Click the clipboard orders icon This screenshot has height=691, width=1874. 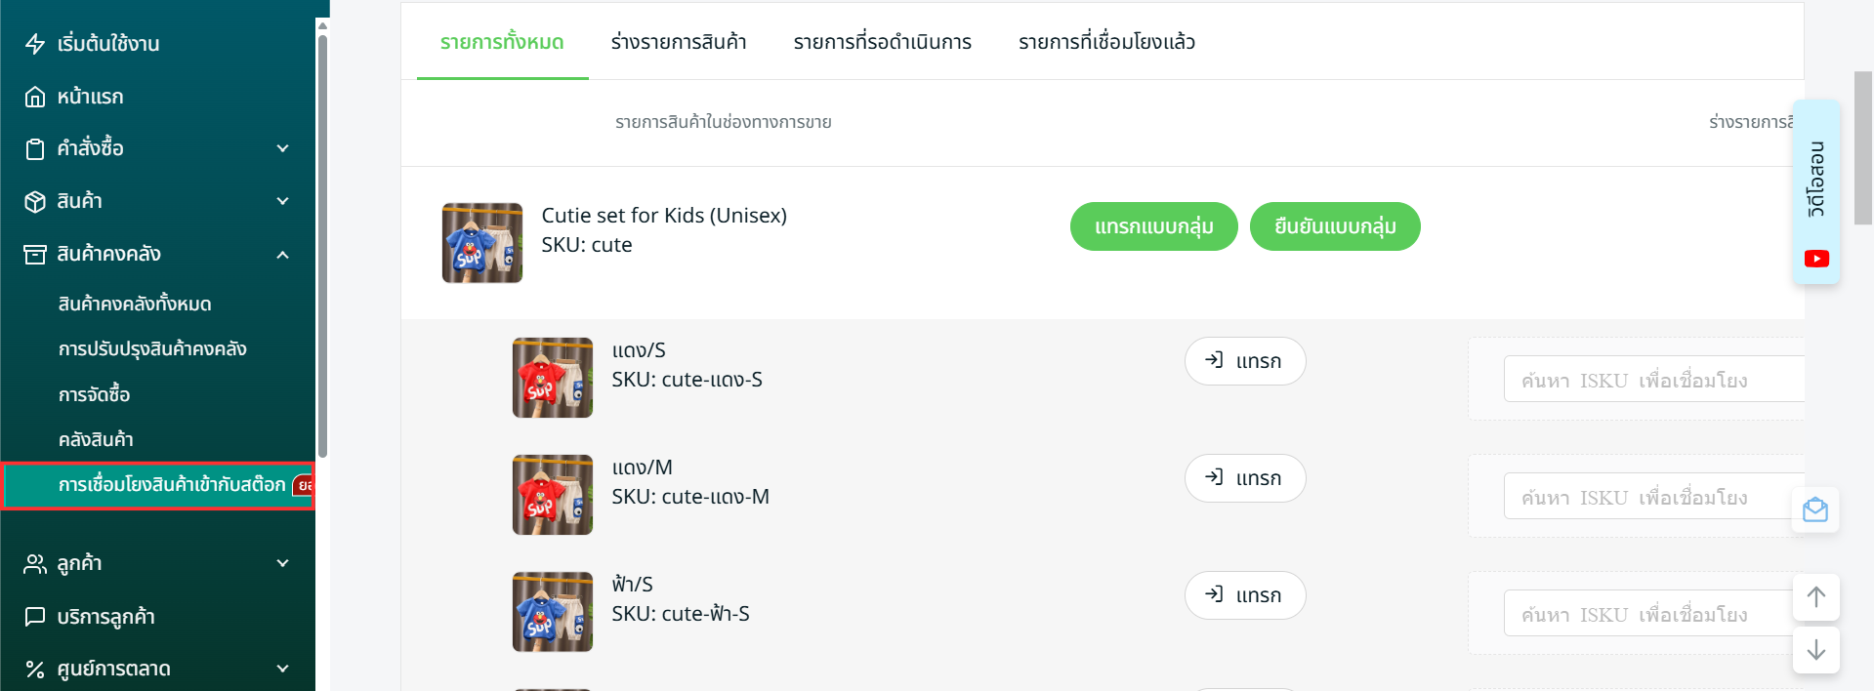[35, 148]
